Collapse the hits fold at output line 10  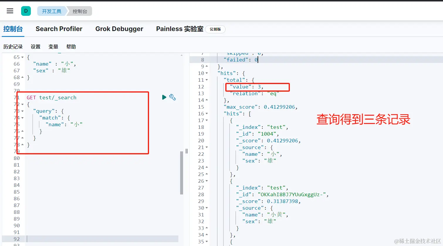point(207,73)
